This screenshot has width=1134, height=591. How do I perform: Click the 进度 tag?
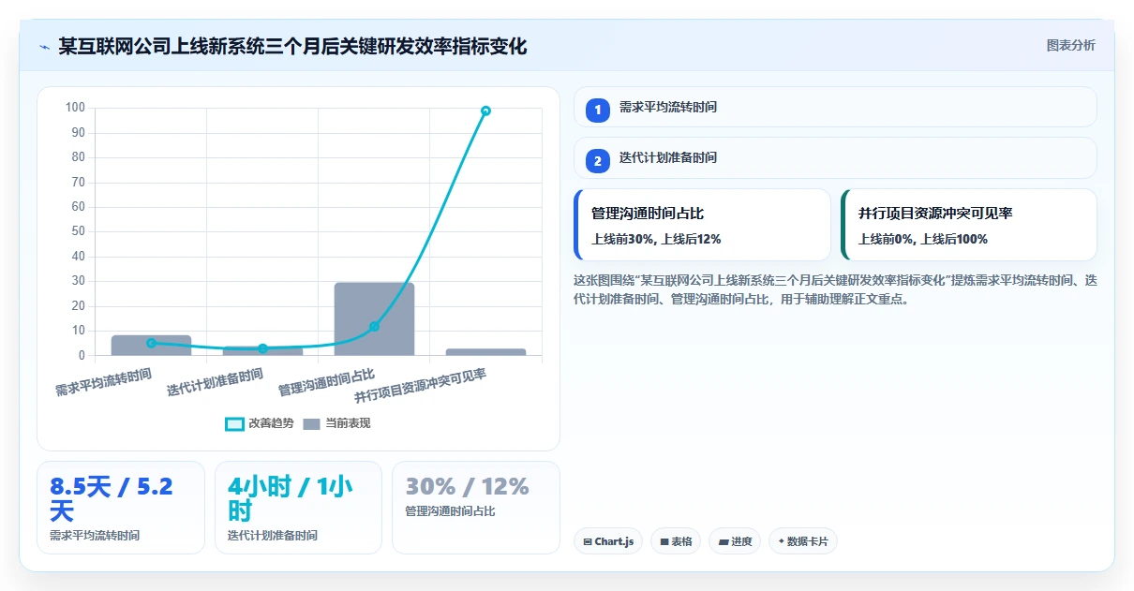(x=736, y=541)
